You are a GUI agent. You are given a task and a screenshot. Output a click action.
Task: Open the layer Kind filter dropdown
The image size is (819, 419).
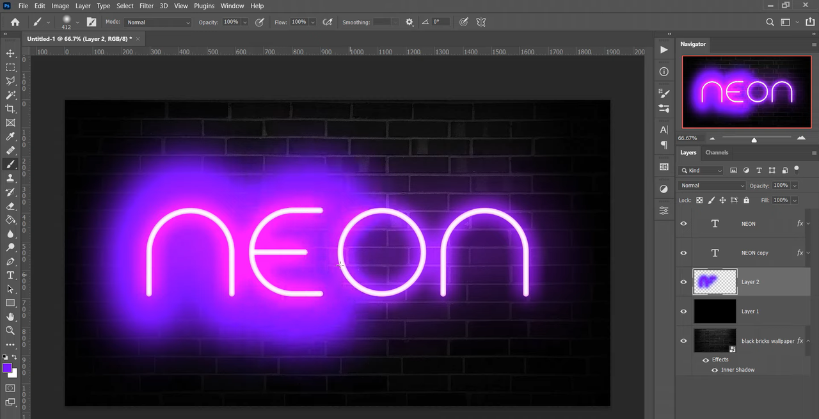pyautogui.click(x=701, y=170)
